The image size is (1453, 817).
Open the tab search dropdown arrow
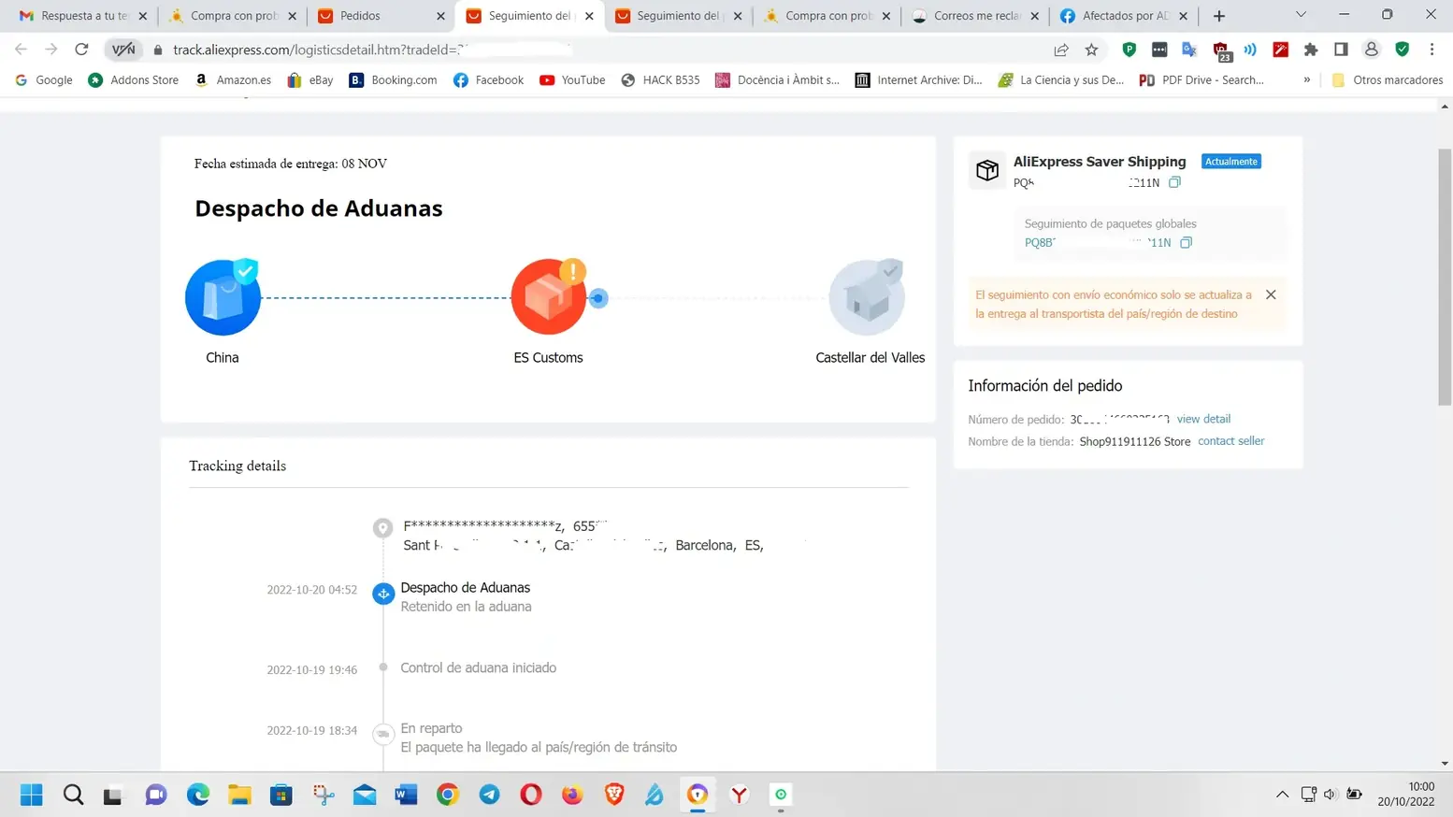pyautogui.click(x=1301, y=15)
